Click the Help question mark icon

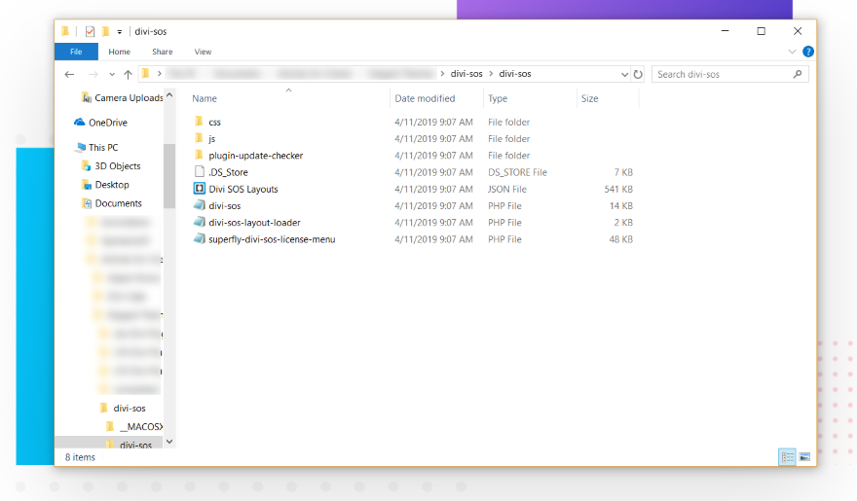click(x=808, y=52)
